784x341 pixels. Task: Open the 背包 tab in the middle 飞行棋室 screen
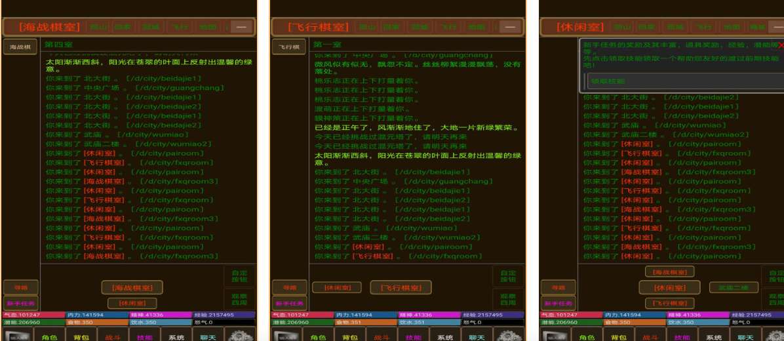tap(351, 336)
